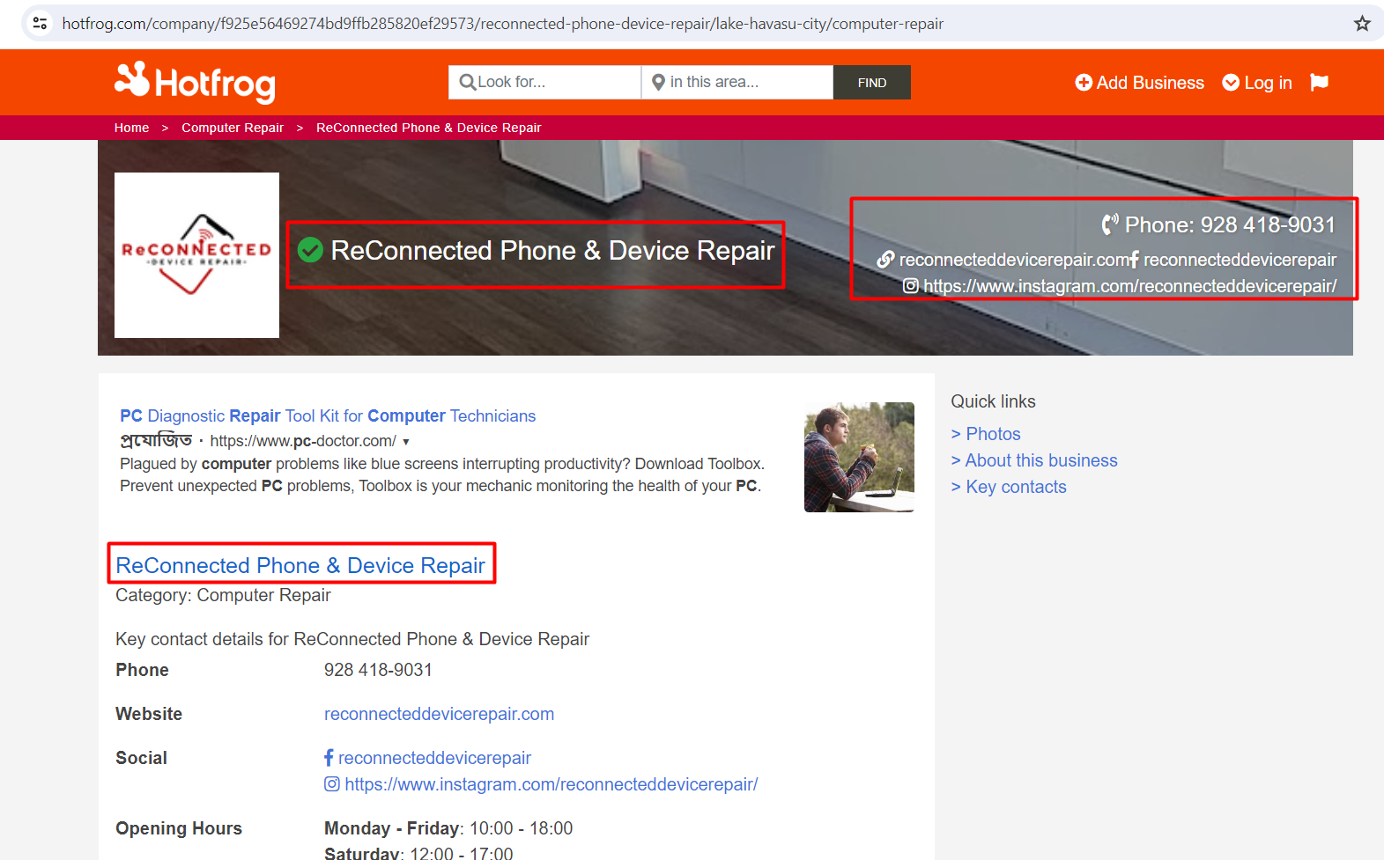Open Facebook reconnecteddevicerepair in Social row
The height and width of the screenshot is (860, 1384).
pyautogui.click(x=434, y=758)
